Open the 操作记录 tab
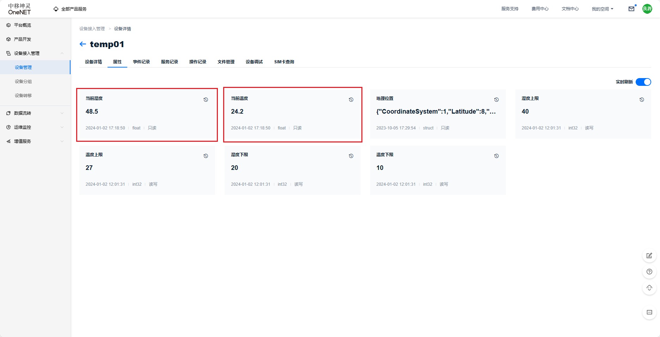660x337 pixels. [198, 62]
